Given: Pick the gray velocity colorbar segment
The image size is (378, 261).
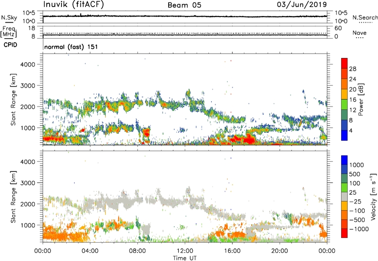Looking at the screenshot, I should (x=344, y=197).
